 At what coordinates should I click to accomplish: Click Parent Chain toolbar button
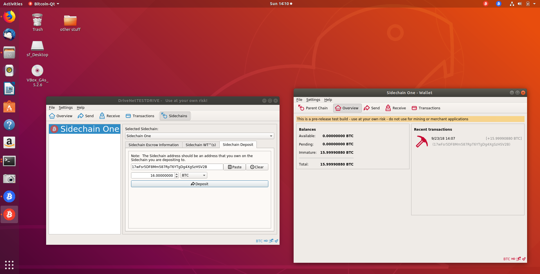[313, 108]
